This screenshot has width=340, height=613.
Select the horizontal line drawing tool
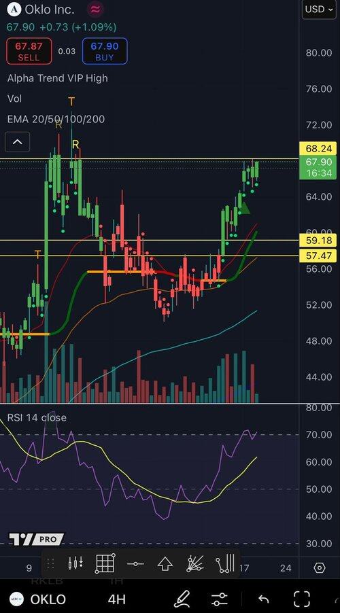135,564
